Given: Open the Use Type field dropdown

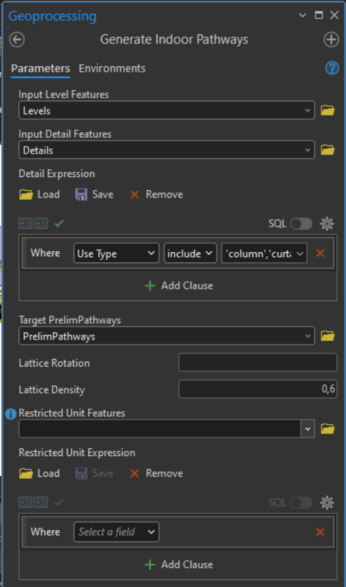Looking at the screenshot, I should [x=116, y=253].
